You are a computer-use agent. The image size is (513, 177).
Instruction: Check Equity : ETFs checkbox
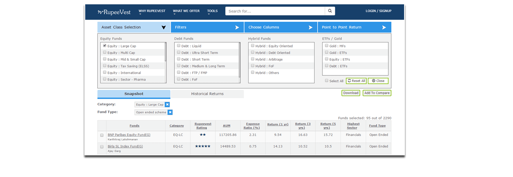327,59
